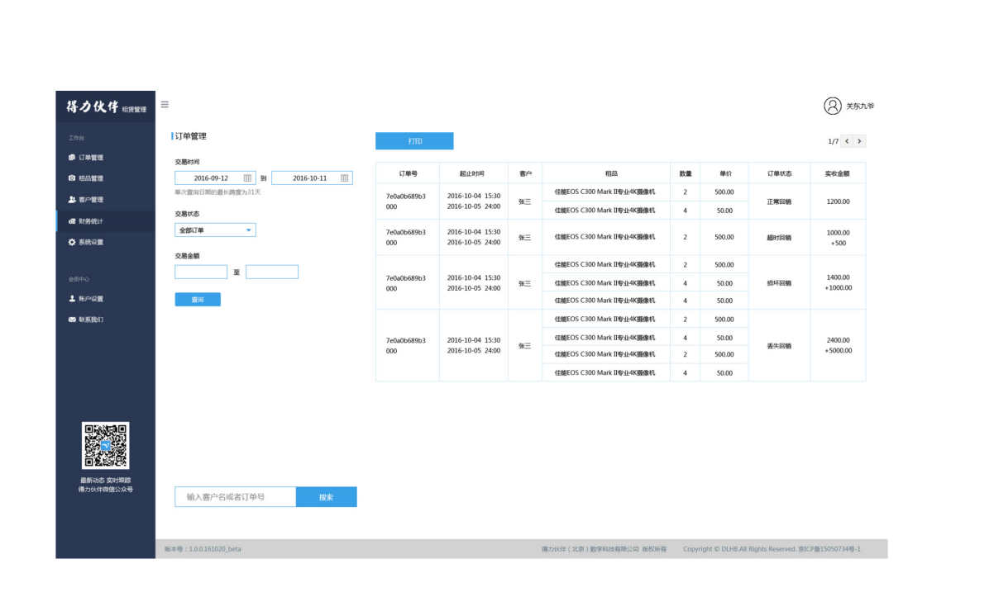Go to the previous results page arrow
This screenshot has width=994, height=611.
point(847,141)
